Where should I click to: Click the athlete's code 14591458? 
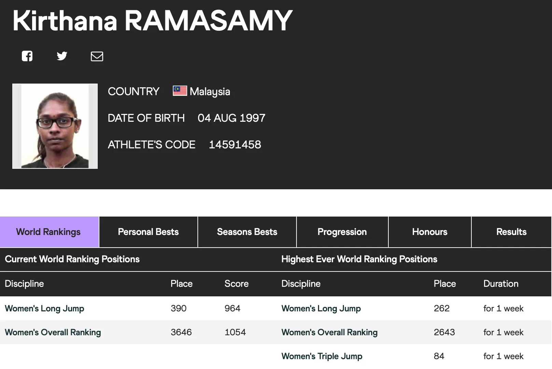(x=235, y=145)
